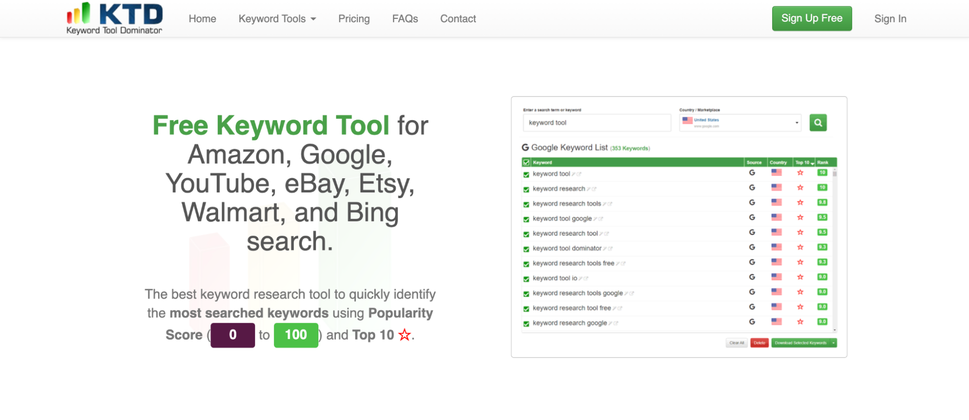Image resolution: width=969 pixels, height=420 pixels.
Task: Click the search term input field
Action: click(596, 123)
